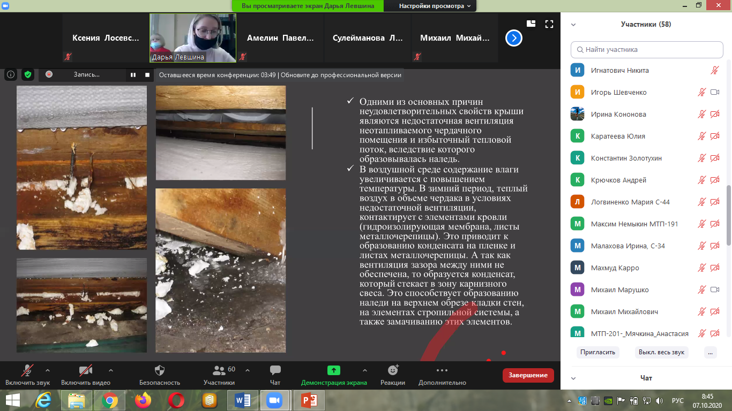The image size is (732, 411).
Task: Select Ксения Лосевс... video tile
Action: [106, 38]
